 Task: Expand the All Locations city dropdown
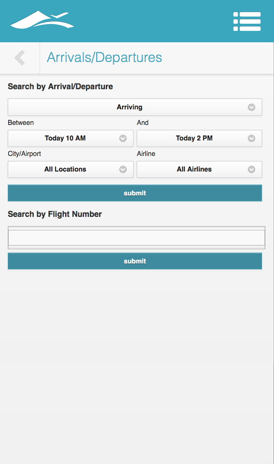pyautogui.click(x=65, y=169)
